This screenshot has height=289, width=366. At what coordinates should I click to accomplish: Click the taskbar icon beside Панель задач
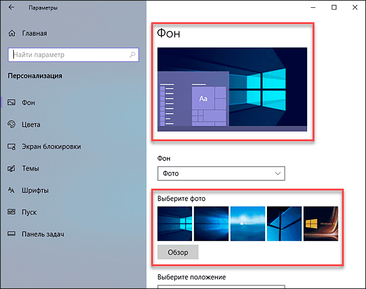pyautogui.click(x=11, y=234)
